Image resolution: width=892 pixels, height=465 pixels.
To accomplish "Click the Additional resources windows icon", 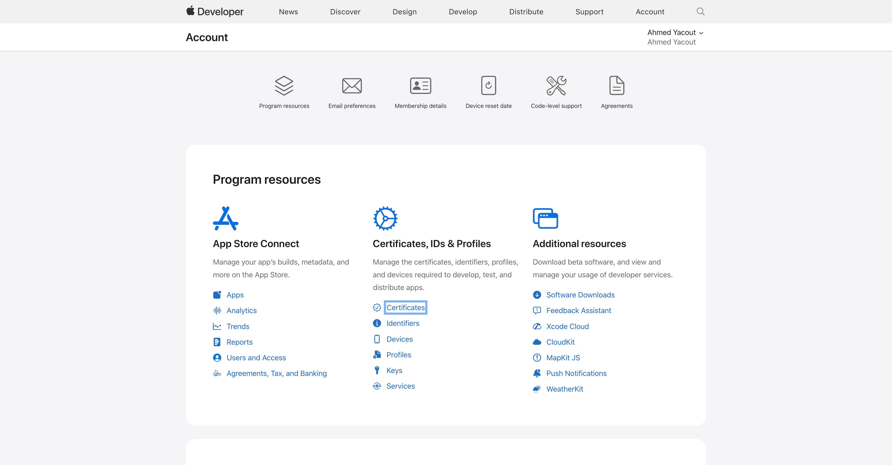I will (545, 218).
